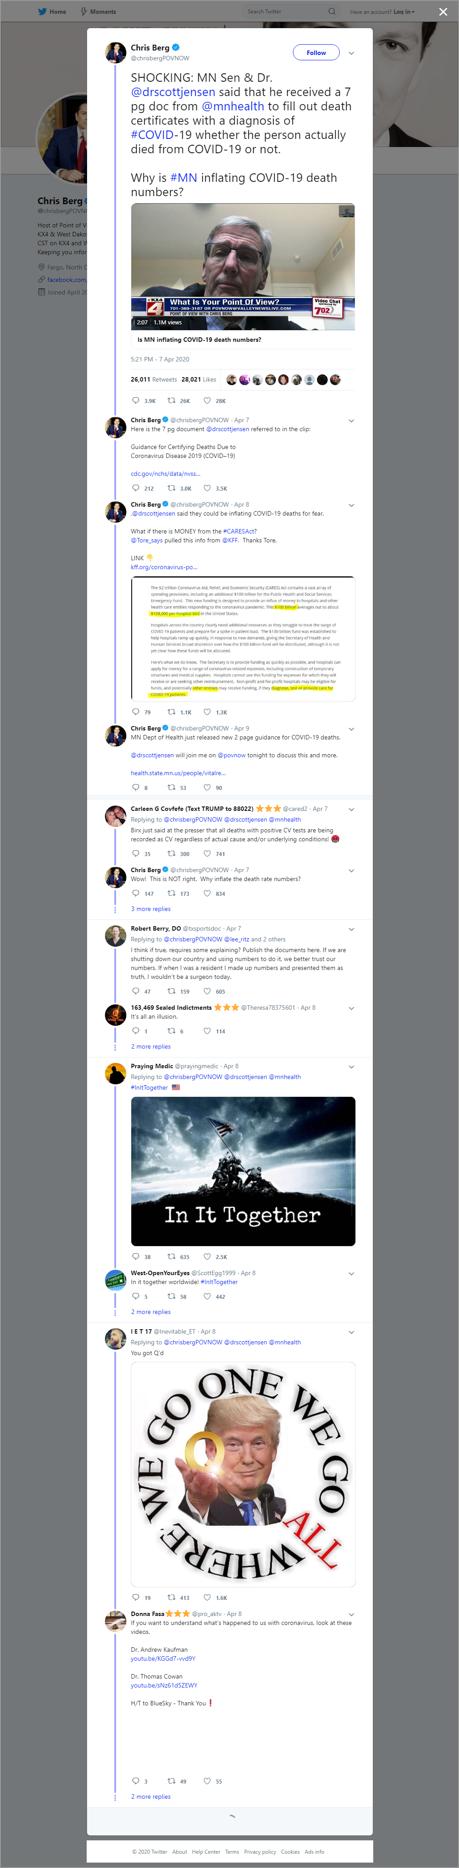The height and width of the screenshot is (1868, 459).
Task: Like the main tweet by Chris Berg
Action: (207, 400)
